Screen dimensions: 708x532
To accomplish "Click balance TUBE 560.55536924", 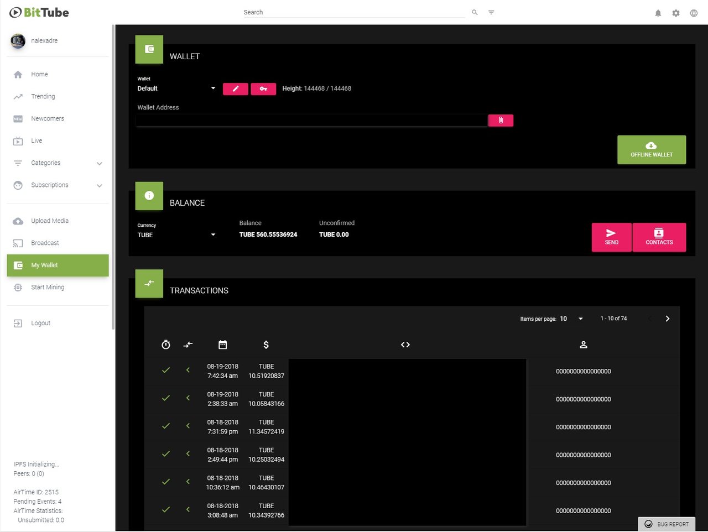I will point(268,234).
